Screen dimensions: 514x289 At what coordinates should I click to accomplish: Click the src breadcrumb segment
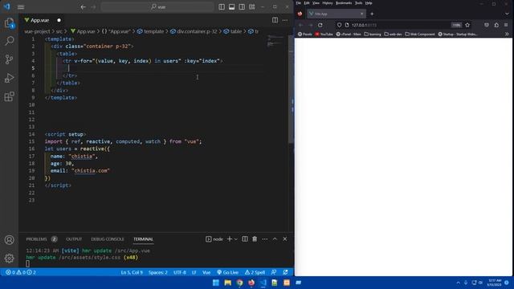[x=59, y=31]
